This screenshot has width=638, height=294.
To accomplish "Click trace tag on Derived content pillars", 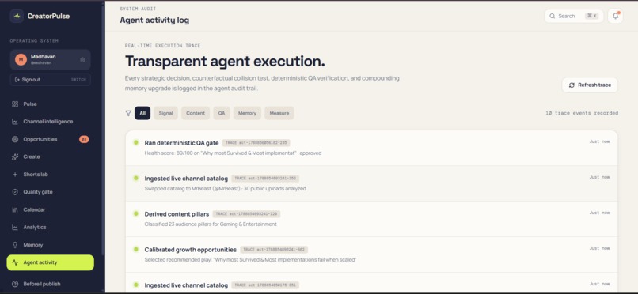I will point(246,214).
